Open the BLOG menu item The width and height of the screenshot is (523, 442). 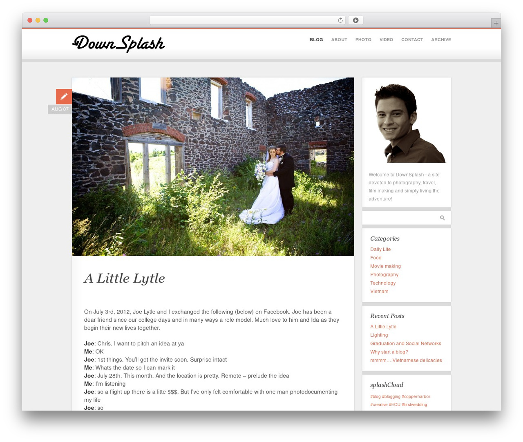(316, 40)
